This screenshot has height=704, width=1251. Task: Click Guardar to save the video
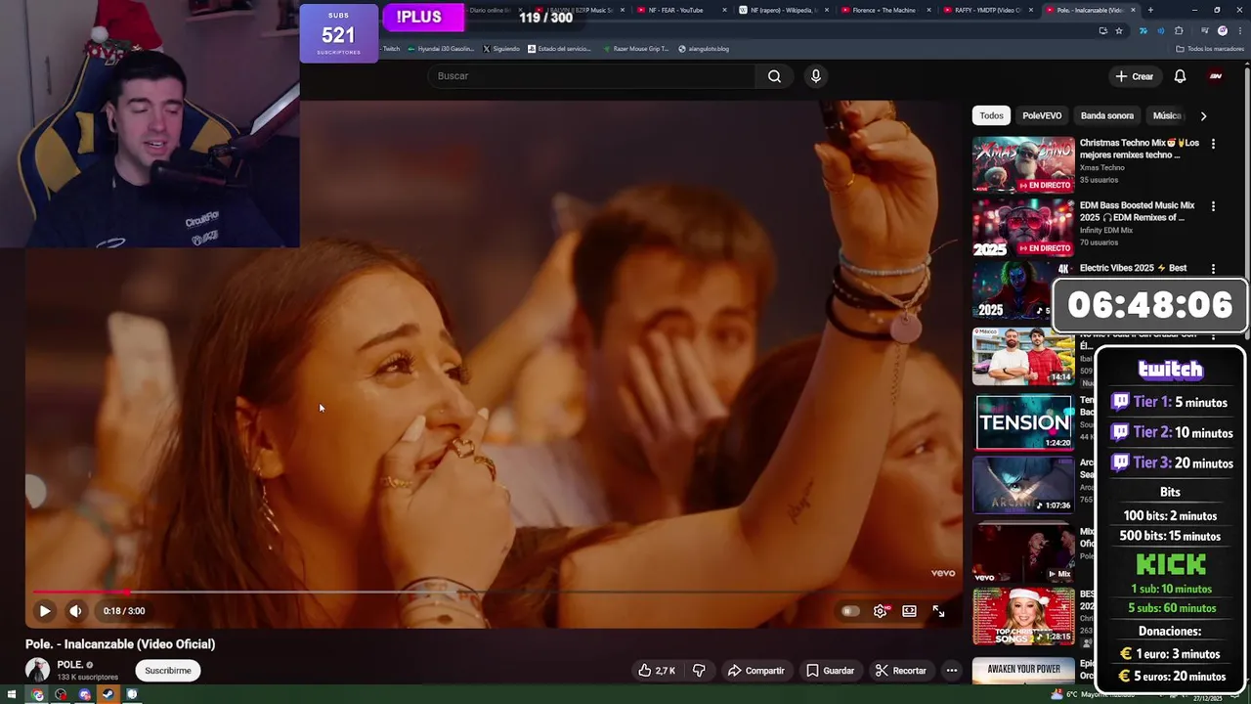[831, 671]
